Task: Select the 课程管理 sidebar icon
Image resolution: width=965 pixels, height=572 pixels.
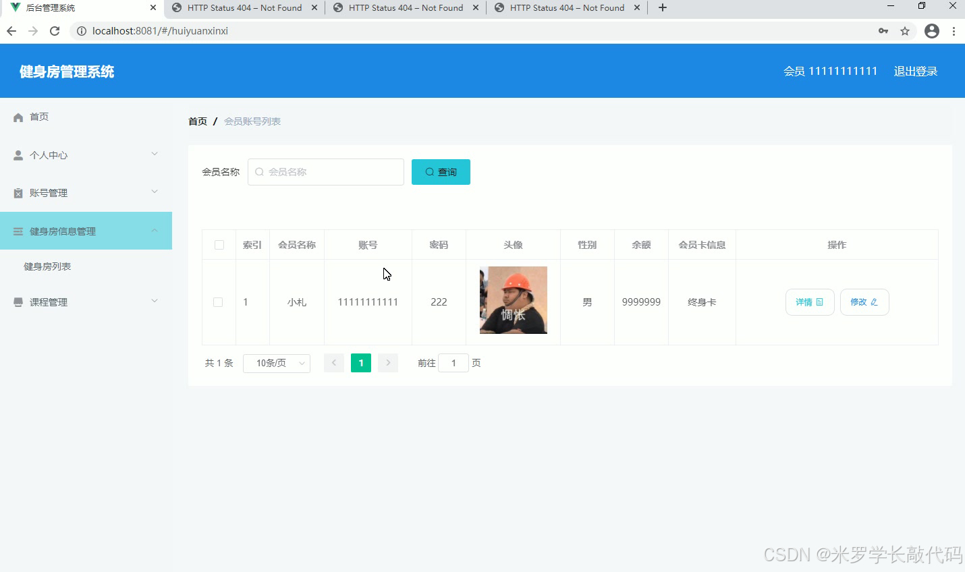Action: point(18,302)
